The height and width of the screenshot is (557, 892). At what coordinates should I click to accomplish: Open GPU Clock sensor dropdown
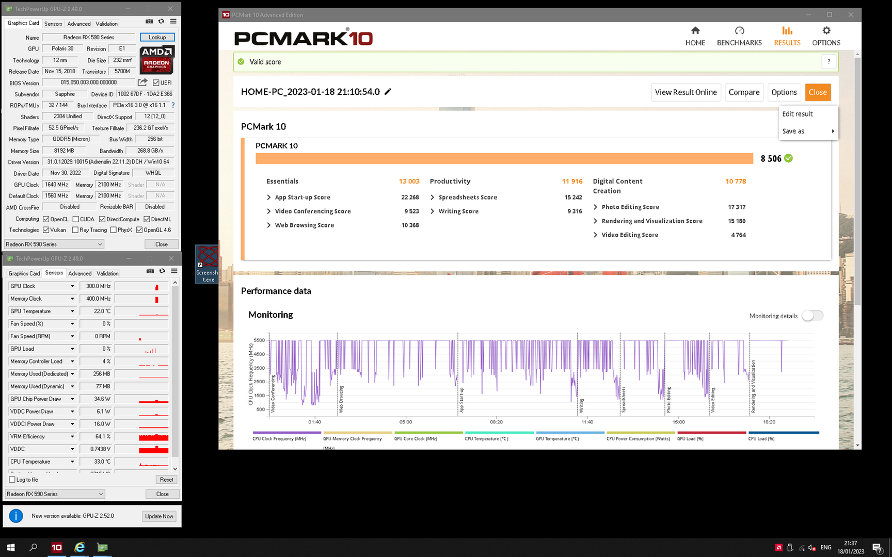72,286
